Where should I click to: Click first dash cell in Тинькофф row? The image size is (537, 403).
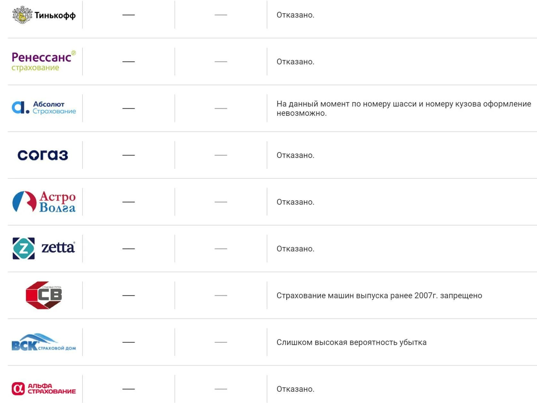tap(128, 15)
